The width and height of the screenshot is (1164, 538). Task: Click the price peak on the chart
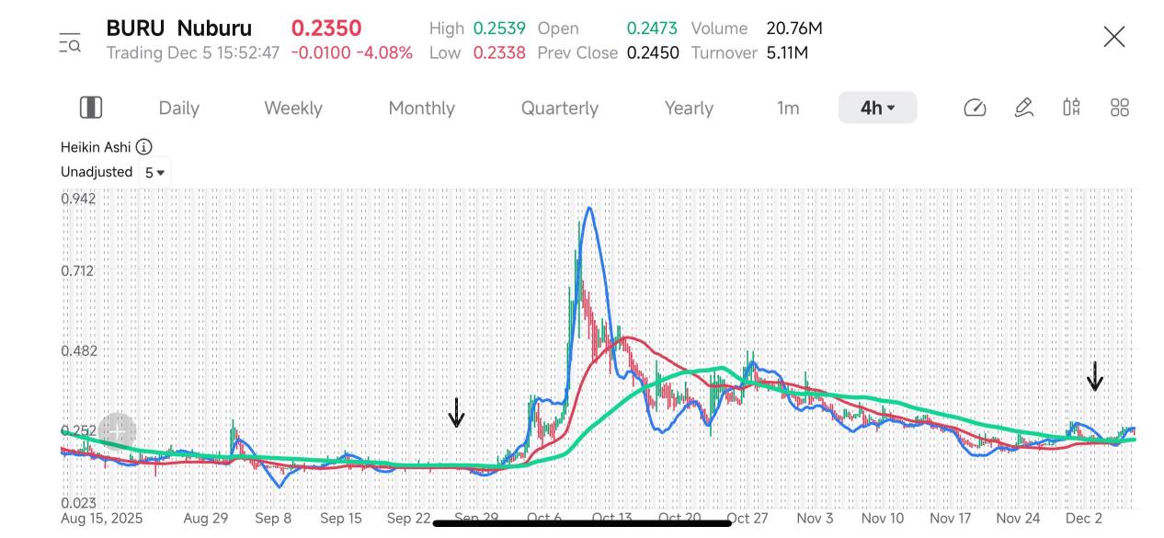(x=589, y=209)
